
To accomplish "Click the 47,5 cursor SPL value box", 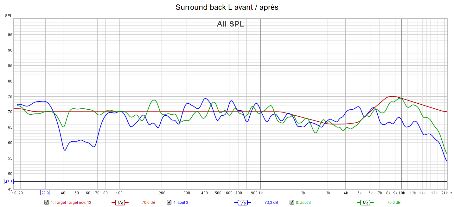I will 9,182.
